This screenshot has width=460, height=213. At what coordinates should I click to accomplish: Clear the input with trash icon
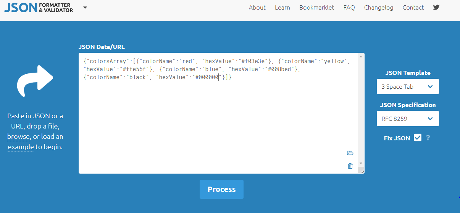350,166
